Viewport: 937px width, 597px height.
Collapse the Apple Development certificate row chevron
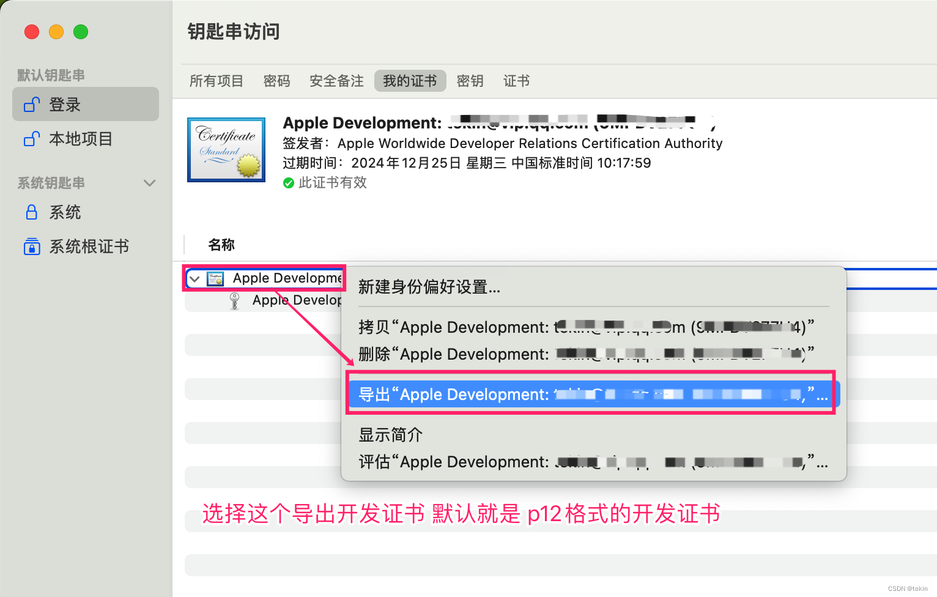194,279
